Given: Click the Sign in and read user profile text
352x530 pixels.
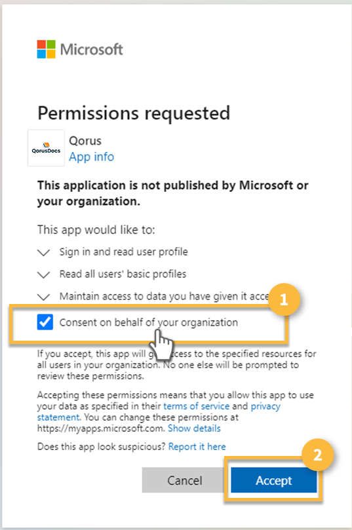Looking at the screenshot, I should (x=123, y=252).
